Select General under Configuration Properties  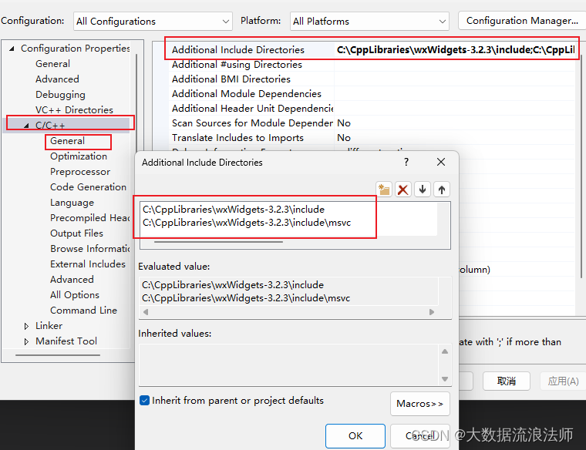click(x=52, y=64)
